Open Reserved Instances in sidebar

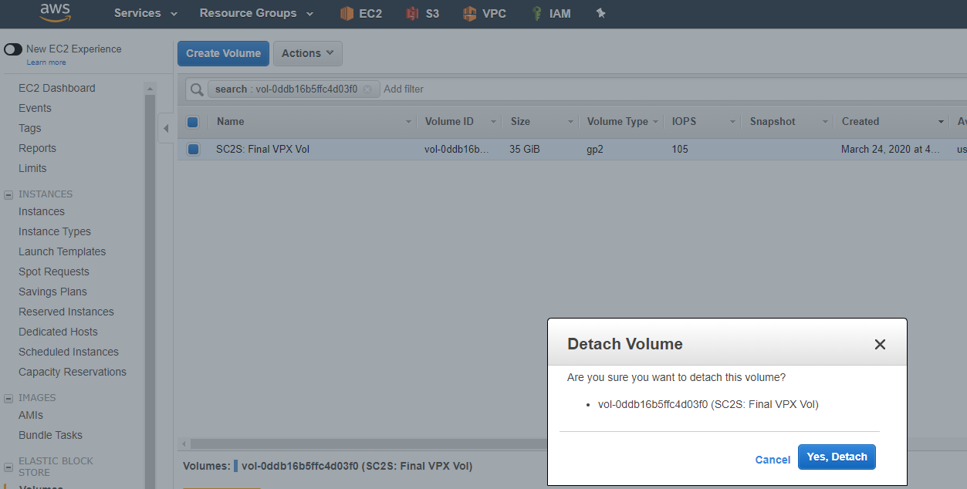[66, 312]
